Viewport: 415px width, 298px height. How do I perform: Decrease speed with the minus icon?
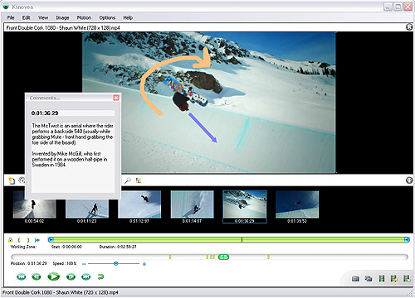pyautogui.click(x=84, y=264)
